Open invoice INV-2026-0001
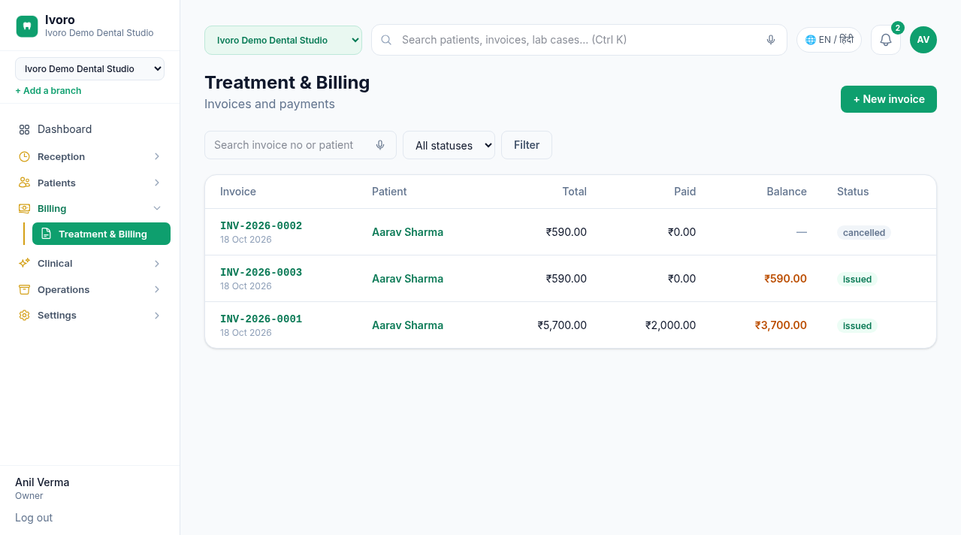 coord(261,319)
